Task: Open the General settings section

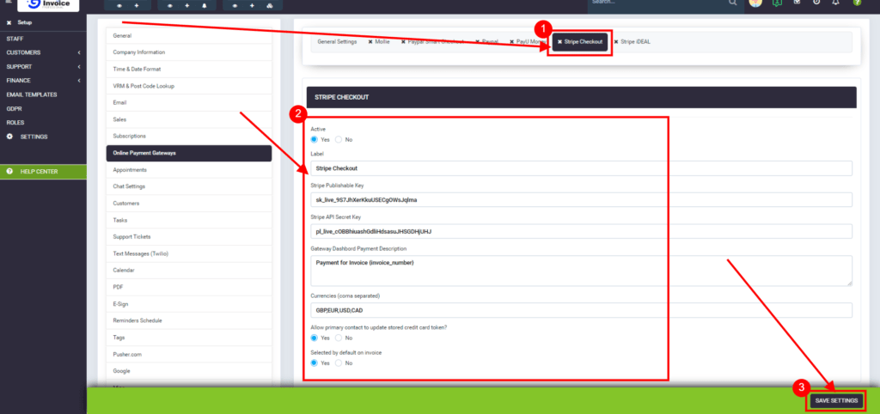Action: (189, 35)
